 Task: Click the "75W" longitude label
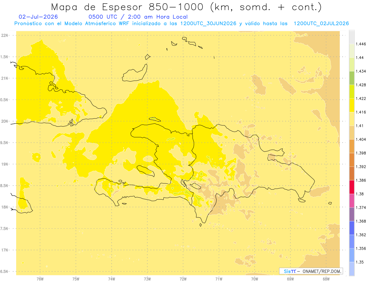click(76, 279)
